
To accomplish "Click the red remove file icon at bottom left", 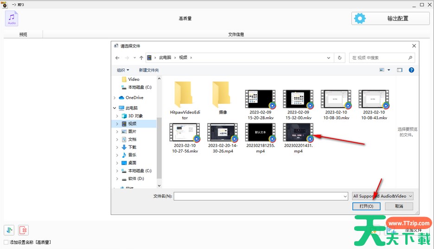I will click(x=23, y=230).
